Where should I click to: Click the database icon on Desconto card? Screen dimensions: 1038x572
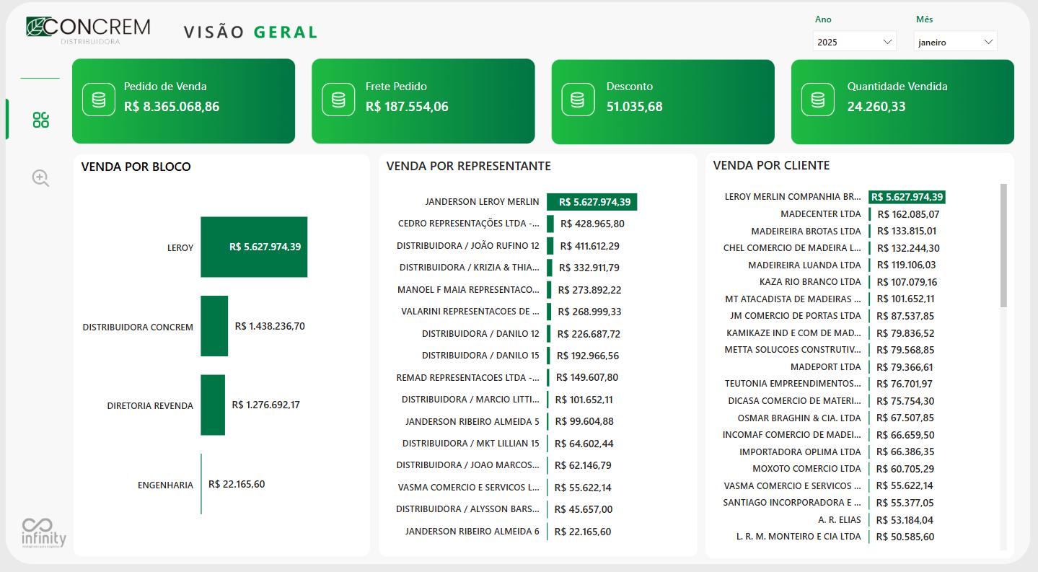(577, 100)
